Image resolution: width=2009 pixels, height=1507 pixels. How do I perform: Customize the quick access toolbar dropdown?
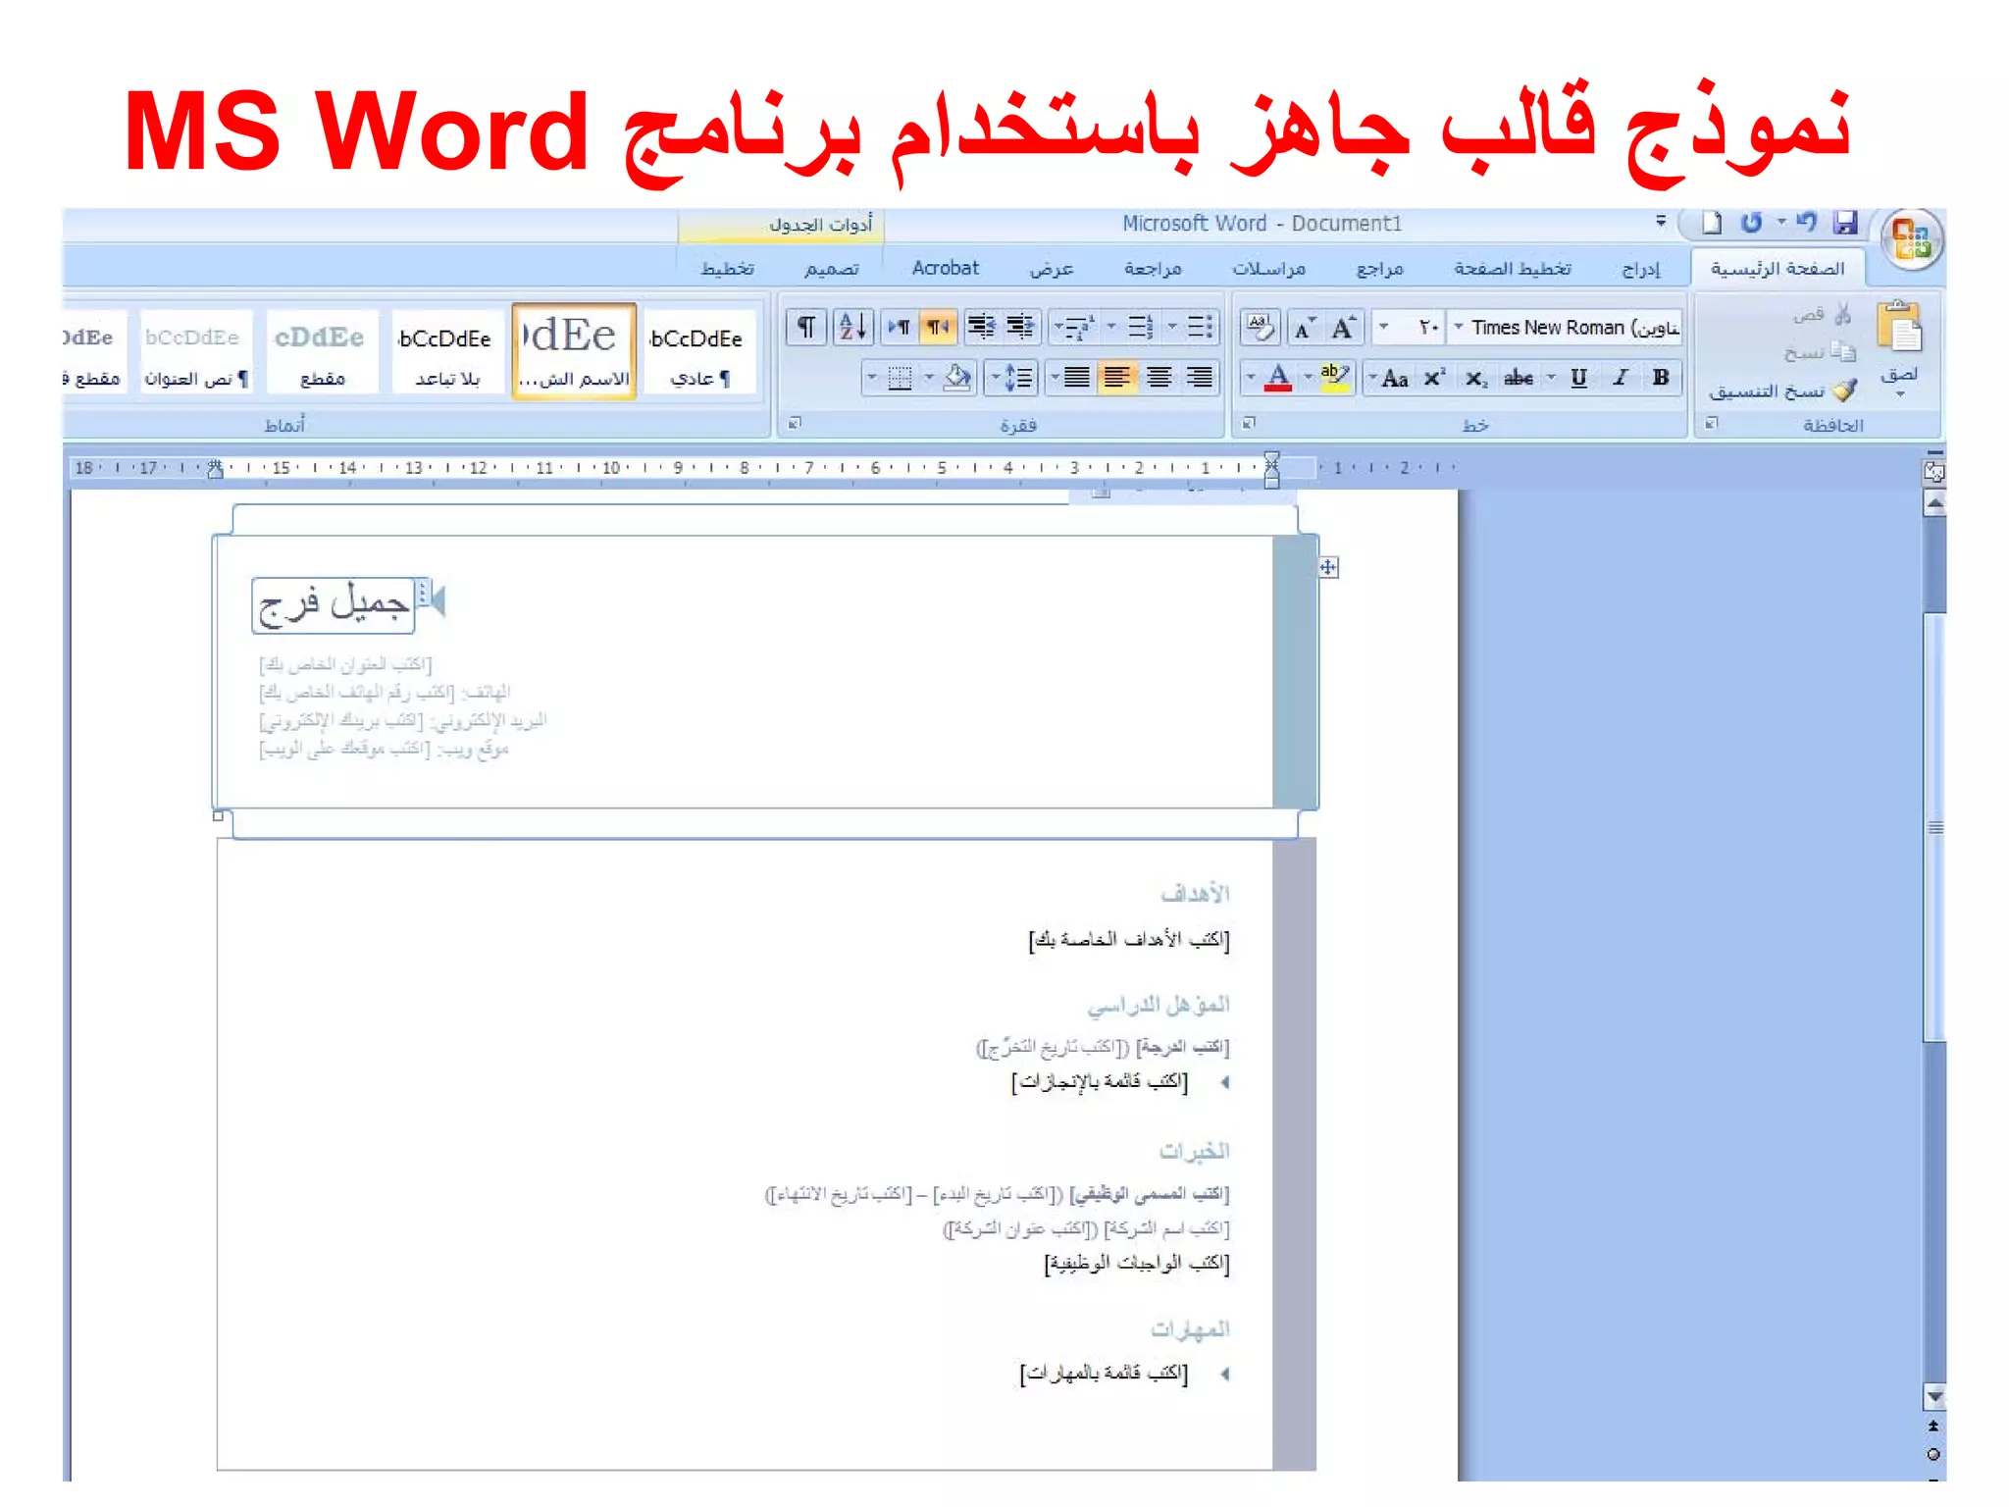coord(1661,222)
